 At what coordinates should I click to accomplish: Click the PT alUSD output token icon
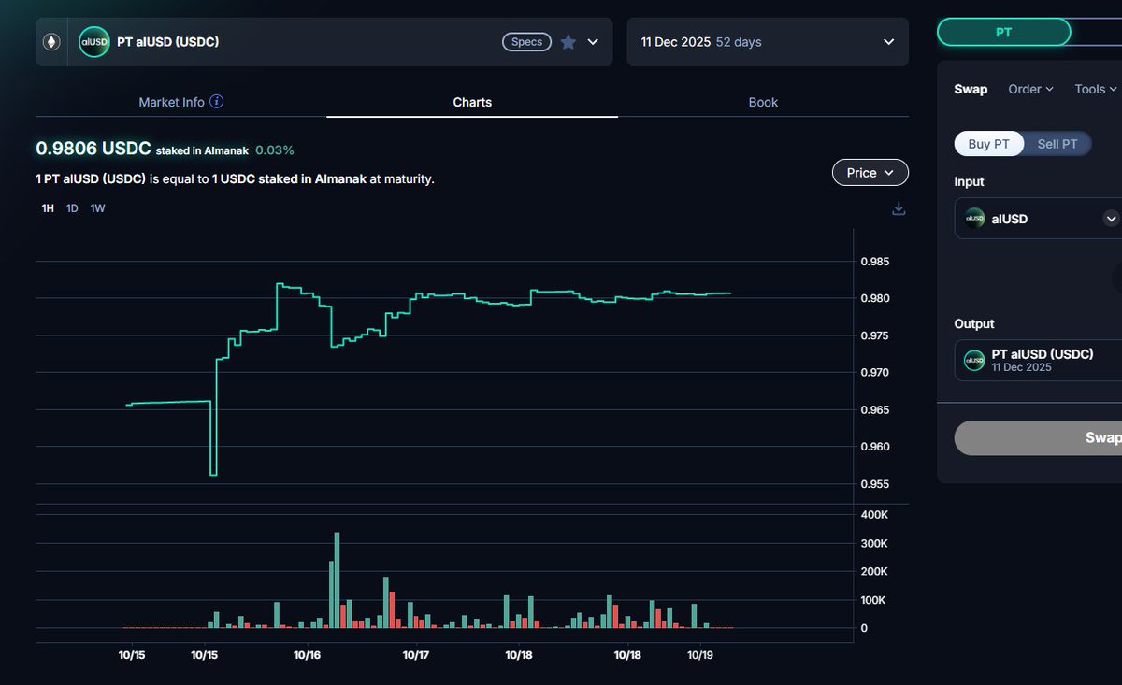[975, 360]
